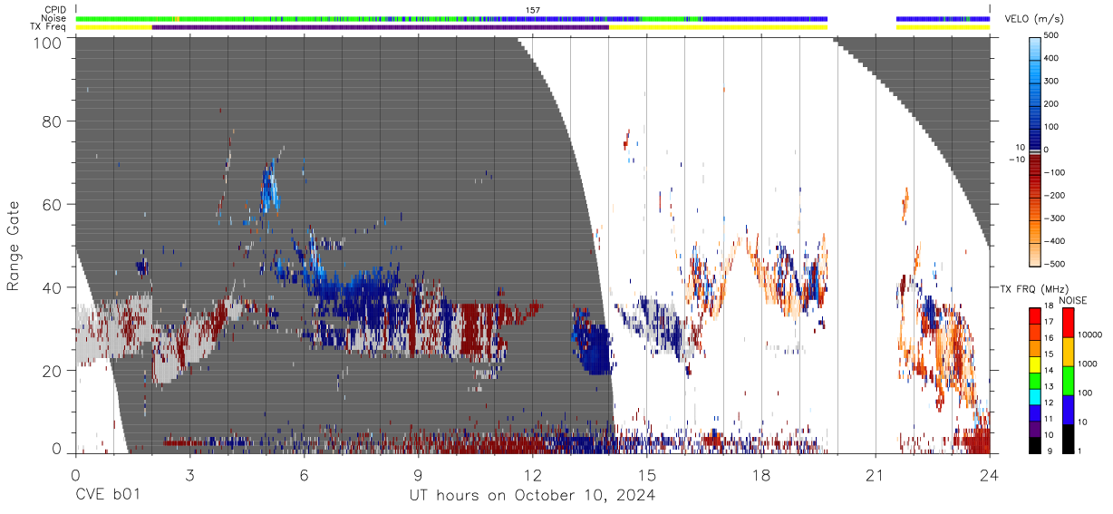Click UT hour tick label 24

coord(990,476)
